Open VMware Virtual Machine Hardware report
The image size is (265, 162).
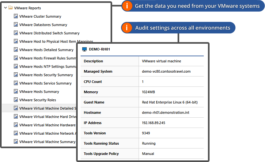[x=47, y=125]
